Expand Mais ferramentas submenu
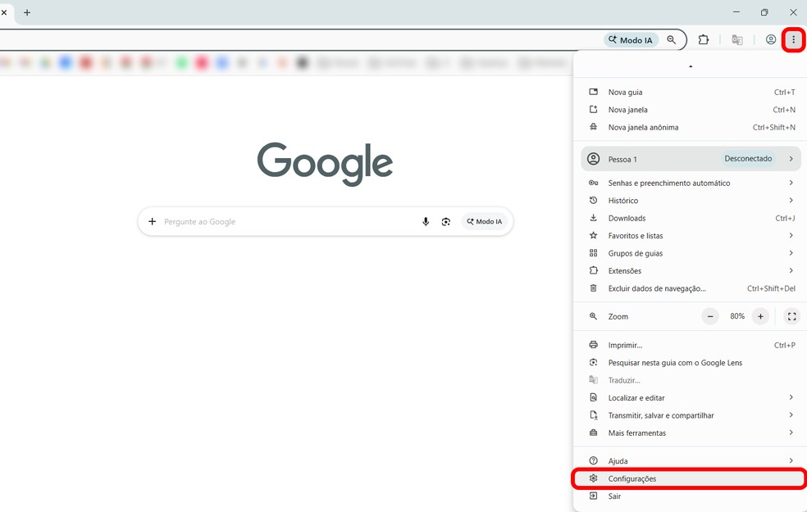807x512 pixels. (x=691, y=433)
